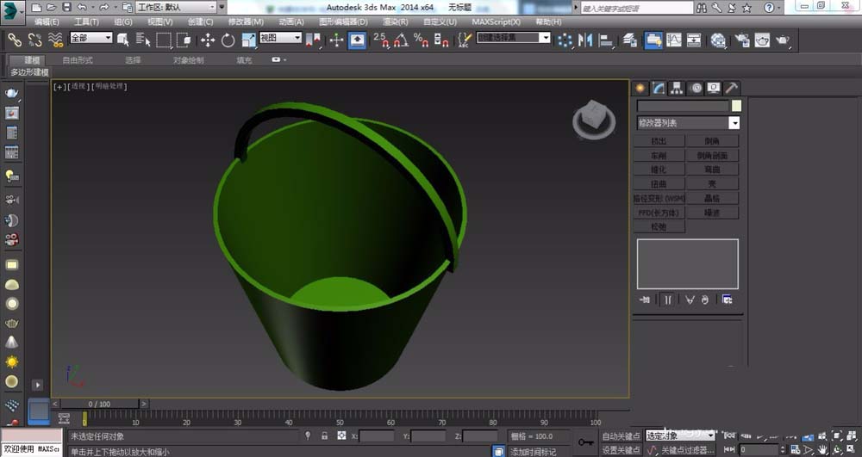Image resolution: width=862 pixels, height=457 pixels.
Task: Open the 全部 selection filter dropdown
Action: pos(91,38)
